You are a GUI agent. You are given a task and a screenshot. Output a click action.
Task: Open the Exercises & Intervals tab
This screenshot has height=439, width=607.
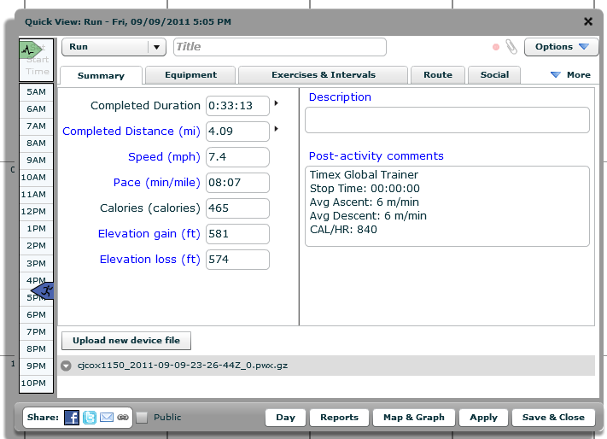click(324, 75)
